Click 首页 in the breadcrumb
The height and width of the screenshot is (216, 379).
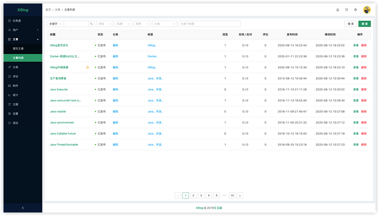pos(48,10)
